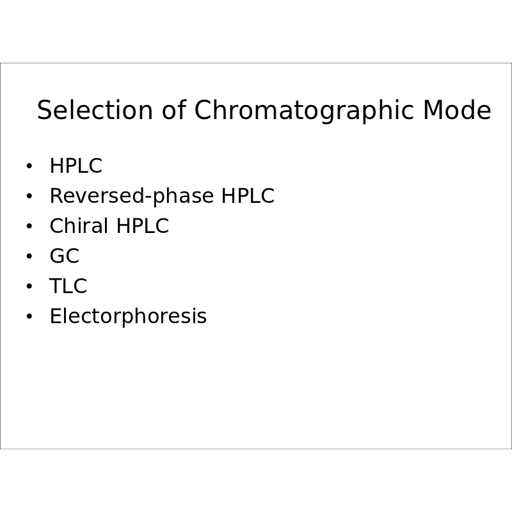Click the word 'Chromatographic' in the title
Viewport: 512px width, 512px height.
[x=305, y=111]
